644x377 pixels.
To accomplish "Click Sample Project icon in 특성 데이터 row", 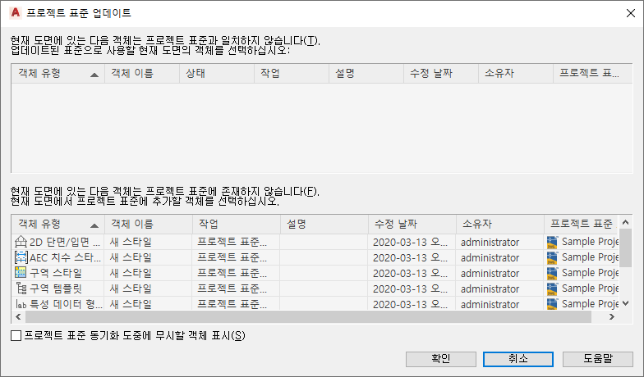I will [552, 303].
